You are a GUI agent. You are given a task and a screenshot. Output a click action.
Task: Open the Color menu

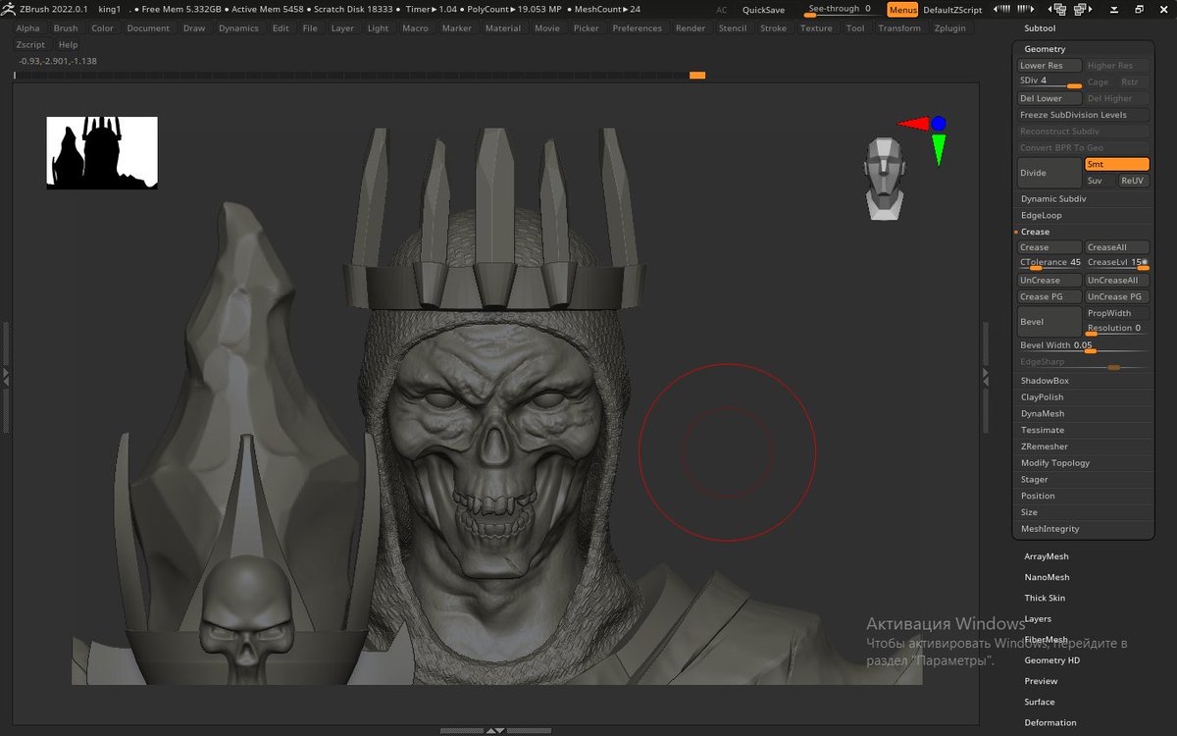[x=103, y=28]
